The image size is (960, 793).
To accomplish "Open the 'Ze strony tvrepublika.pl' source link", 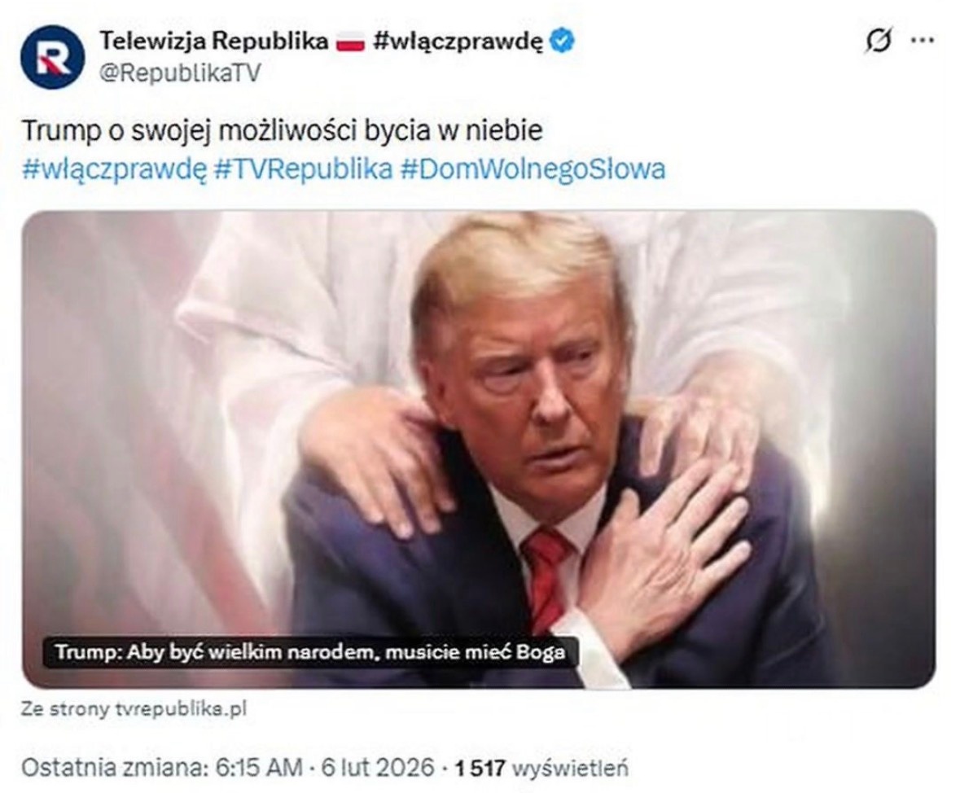I will pos(134,709).
